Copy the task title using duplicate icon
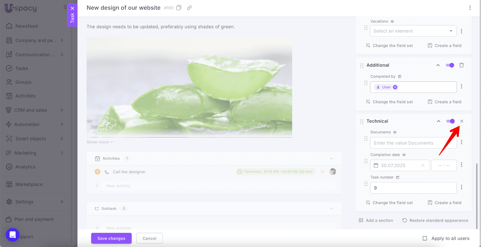Screen dimensions: 481x247 (x=179, y=8)
